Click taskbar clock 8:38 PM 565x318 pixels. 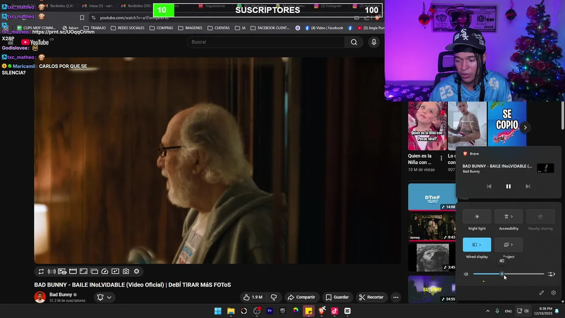pyautogui.click(x=542, y=311)
